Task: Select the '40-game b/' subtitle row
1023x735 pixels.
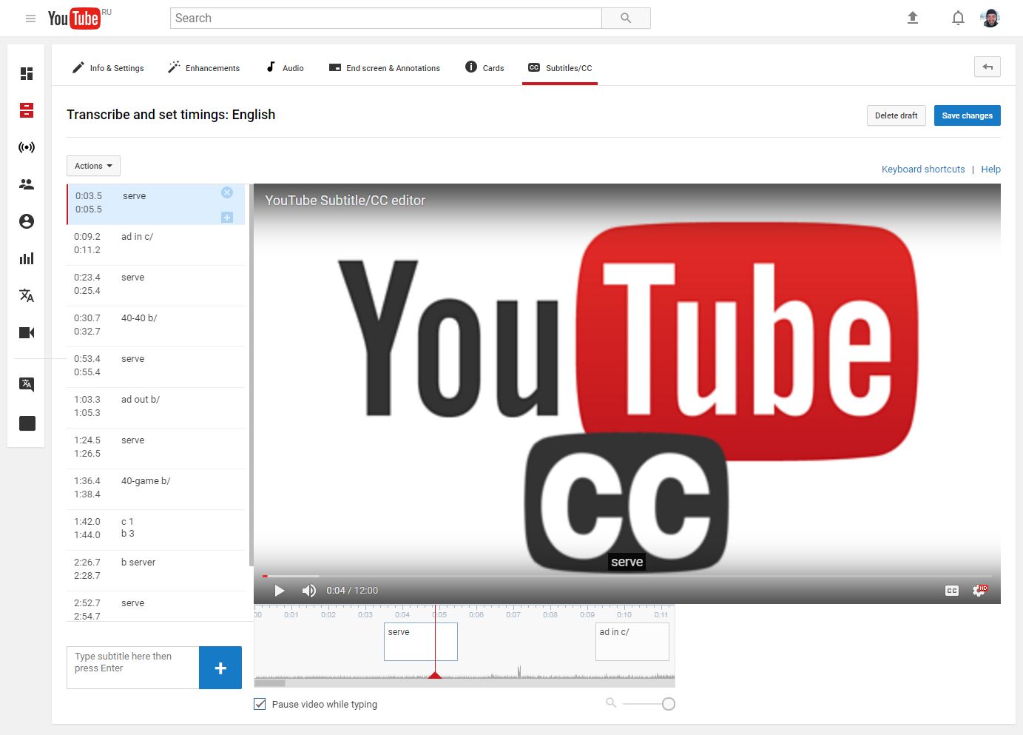Action: point(155,488)
